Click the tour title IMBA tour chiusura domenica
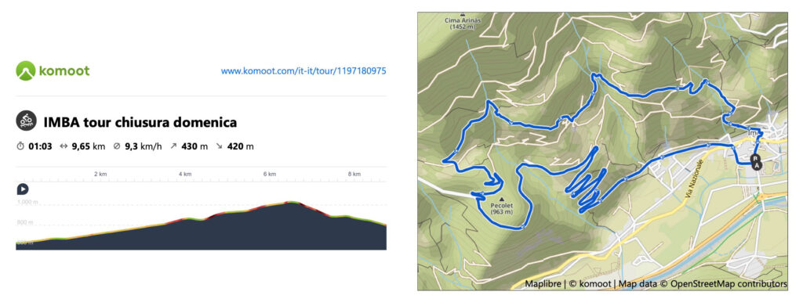The height and width of the screenshot is (306, 803). tap(140, 123)
